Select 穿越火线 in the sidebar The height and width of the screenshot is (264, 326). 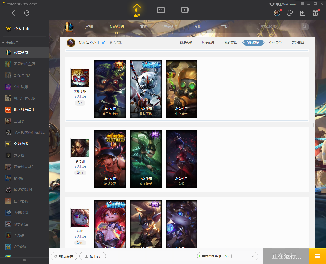pos(24,144)
